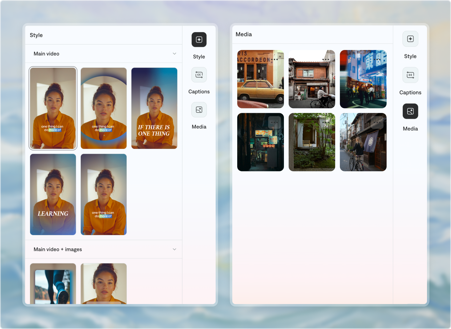This screenshot has height=329, width=451.
Task: Open options dots on the blue neon street photo
Action: coord(377,59)
